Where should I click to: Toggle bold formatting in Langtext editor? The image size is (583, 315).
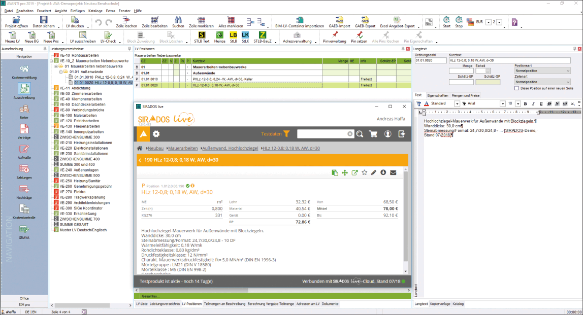click(x=526, y=103)
